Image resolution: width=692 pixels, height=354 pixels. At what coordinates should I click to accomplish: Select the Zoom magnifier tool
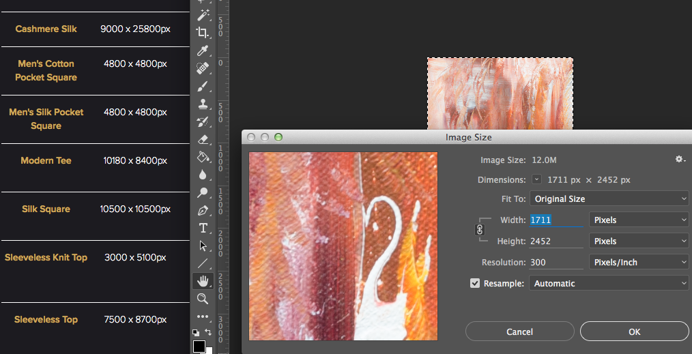tap(203, 299)
